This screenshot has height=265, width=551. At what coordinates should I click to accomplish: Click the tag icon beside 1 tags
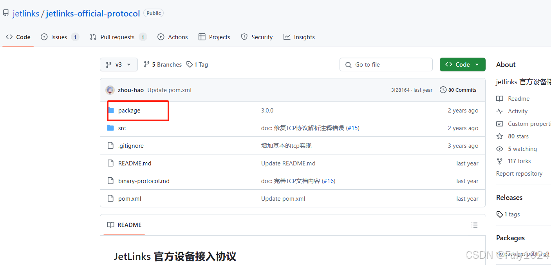click(x=500, y=214)
